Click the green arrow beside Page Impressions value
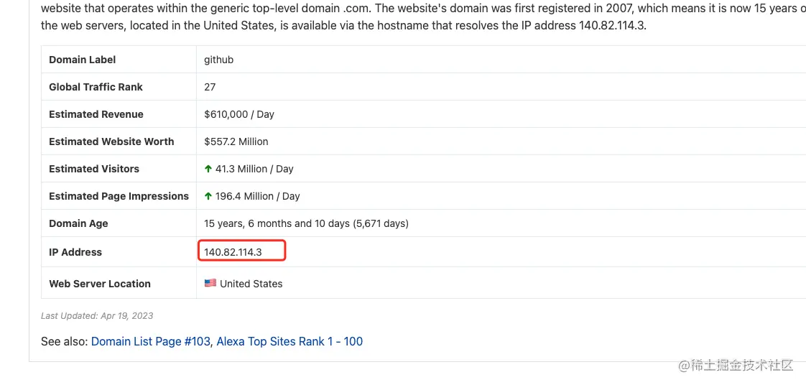 point(208,196)
